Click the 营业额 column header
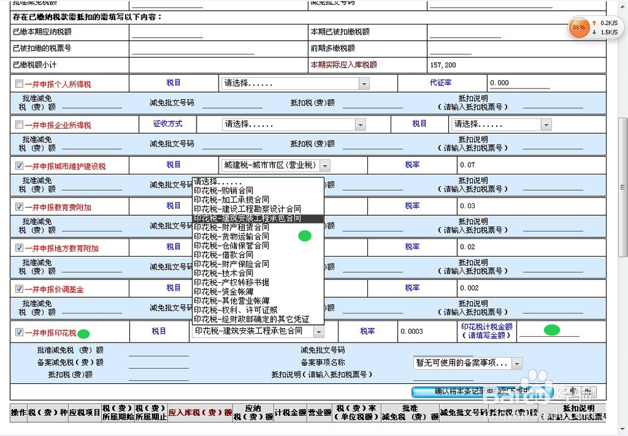This screenshot has width=628, height=436. (320, 412)
